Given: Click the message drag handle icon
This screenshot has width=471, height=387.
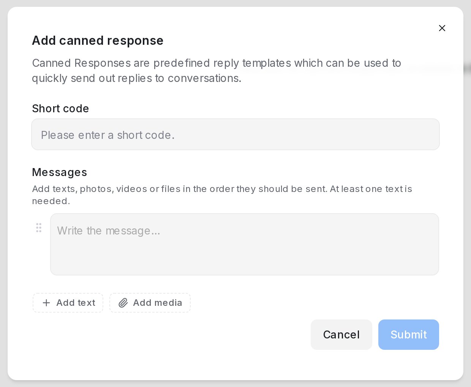Looking at the screenshot, I should 39,228.
